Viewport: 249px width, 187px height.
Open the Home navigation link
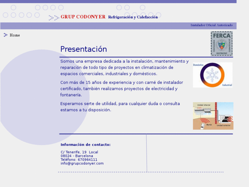15,35
